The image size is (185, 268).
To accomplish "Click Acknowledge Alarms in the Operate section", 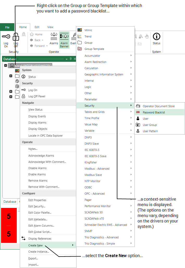I will tap(48, 156).
